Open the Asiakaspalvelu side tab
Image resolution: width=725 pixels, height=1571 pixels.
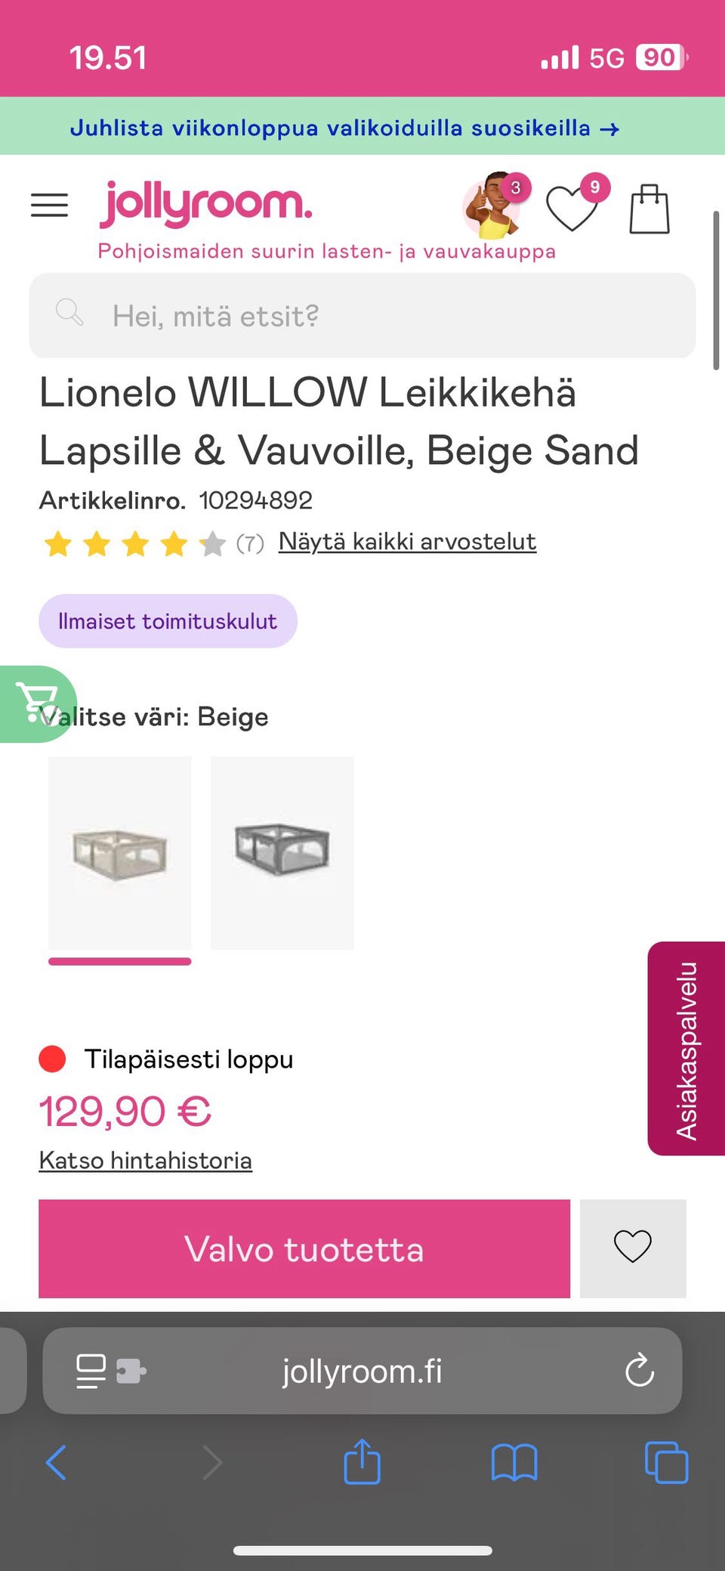(x=686, y=1048)
